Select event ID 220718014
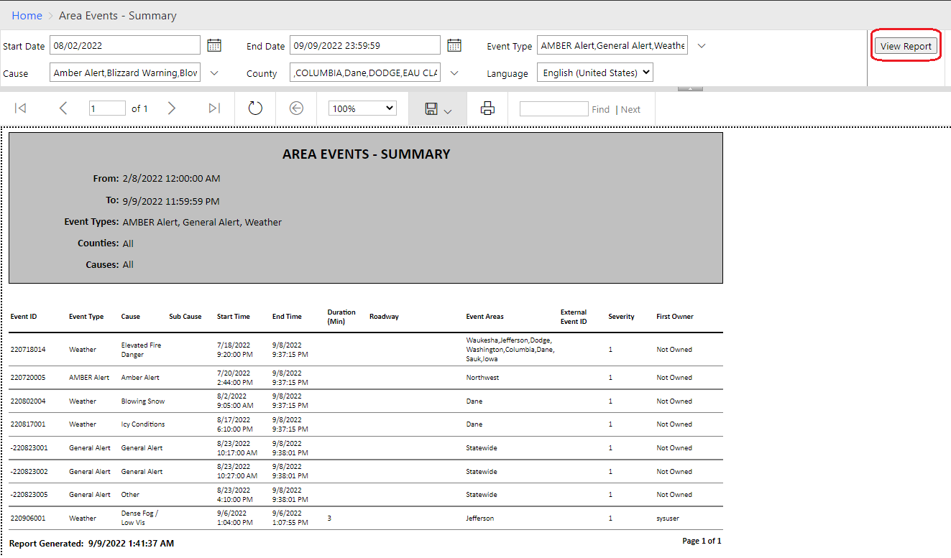The height and width of the screenshot is (558, 951). tap(28, 350)
